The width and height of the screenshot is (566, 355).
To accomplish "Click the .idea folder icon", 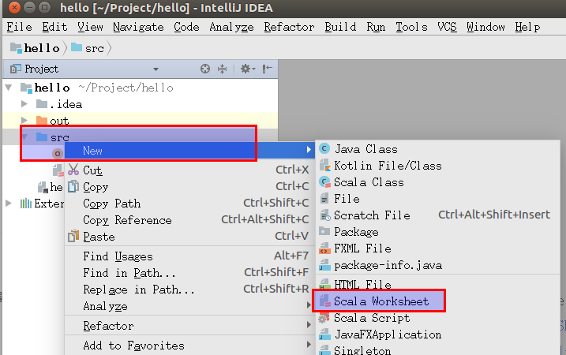I will (x=42, y=104).
